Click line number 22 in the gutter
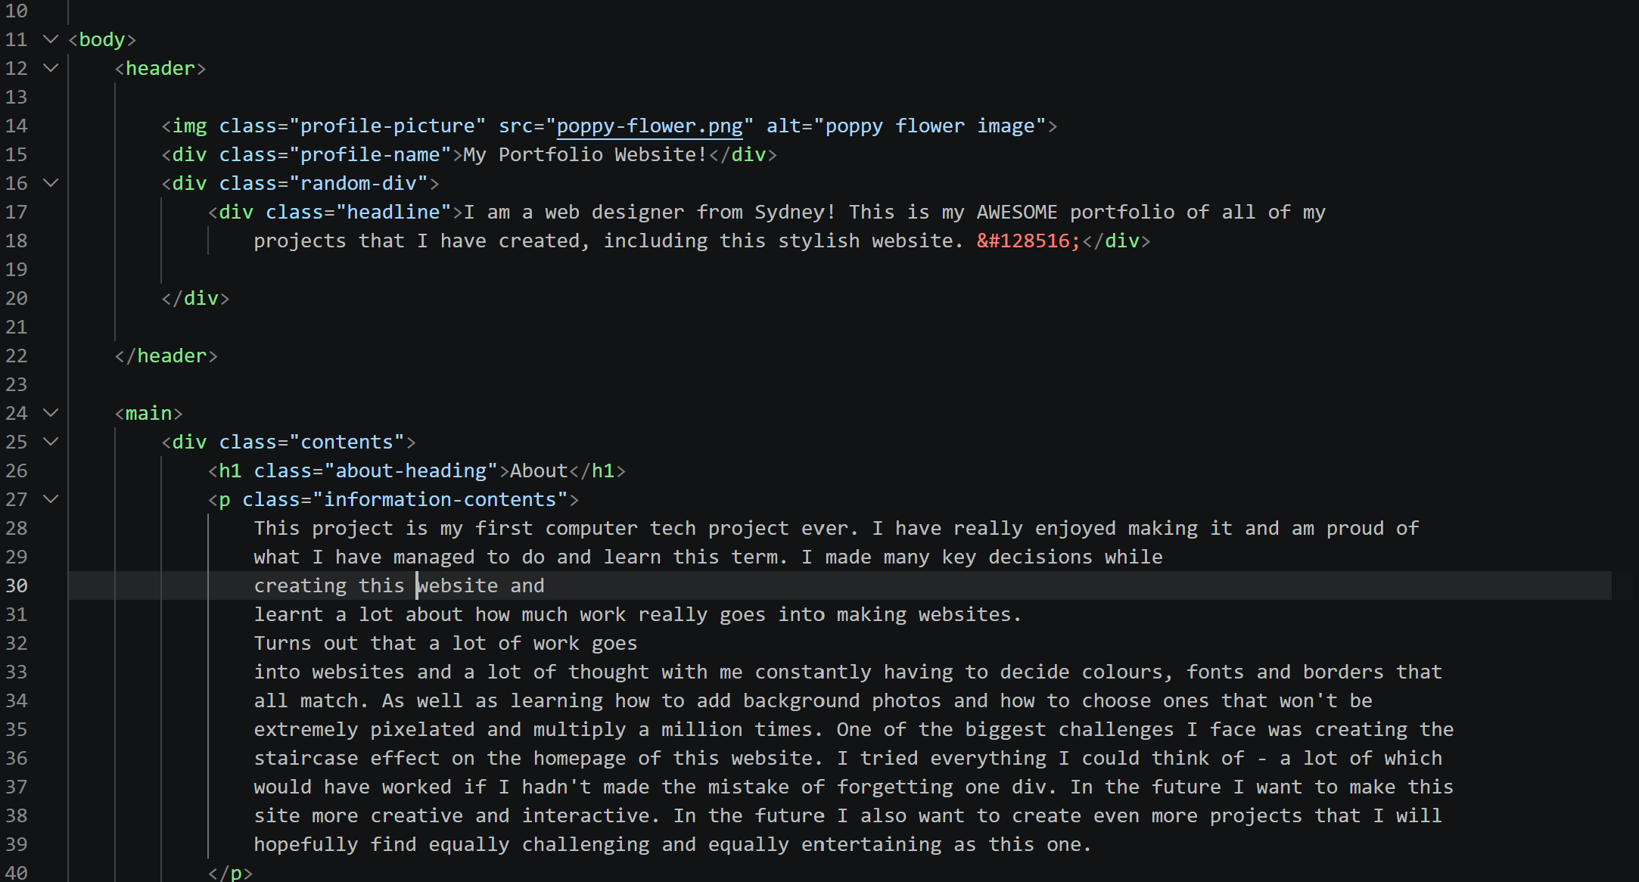The height and width of the screenshot is (882, 1639). [17, 356]
